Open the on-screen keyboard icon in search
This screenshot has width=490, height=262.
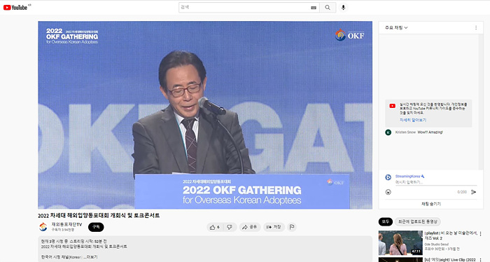314,8
